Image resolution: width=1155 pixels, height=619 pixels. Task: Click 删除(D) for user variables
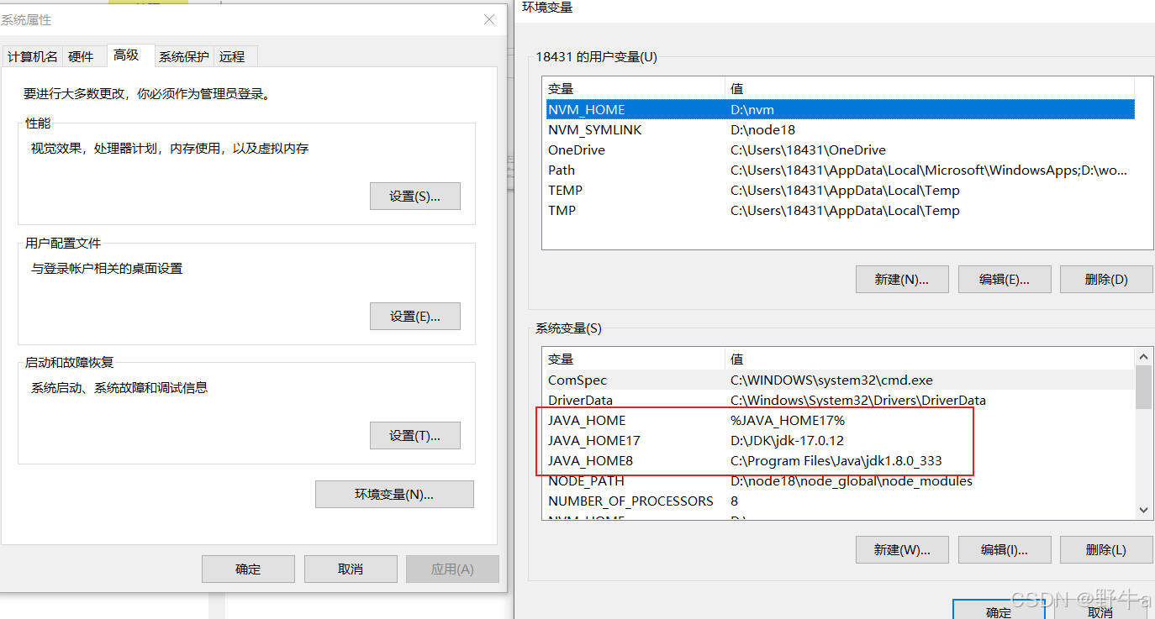1106,279
